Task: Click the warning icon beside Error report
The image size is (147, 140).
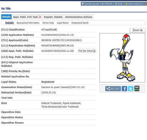Action: [x=127, y=4]
